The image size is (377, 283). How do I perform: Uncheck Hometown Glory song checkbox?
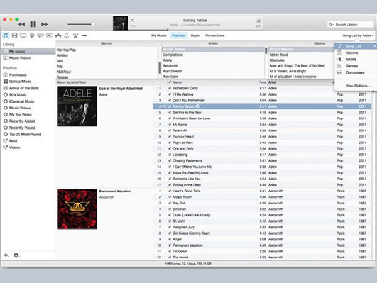click(170, 88)
